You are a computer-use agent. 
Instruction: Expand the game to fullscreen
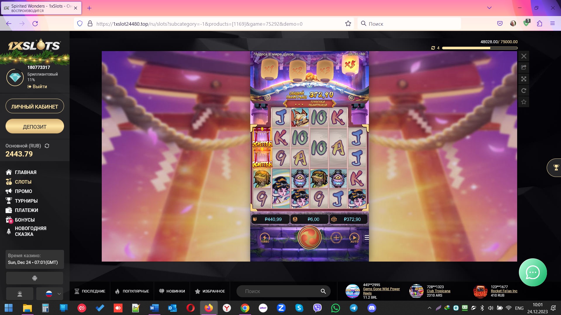click(x=524, y=79)
